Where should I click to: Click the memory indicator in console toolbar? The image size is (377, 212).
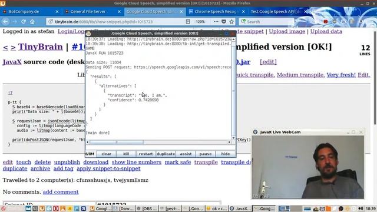tap(90, 154)
